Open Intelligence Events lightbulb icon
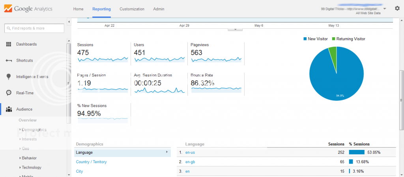 pos(9,77)
